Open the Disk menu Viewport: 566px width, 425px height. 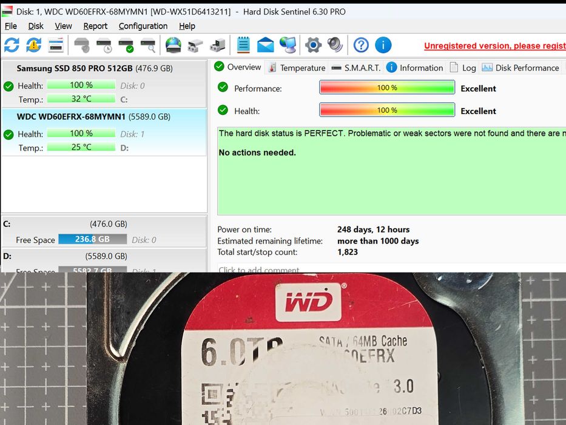(36, 26)
